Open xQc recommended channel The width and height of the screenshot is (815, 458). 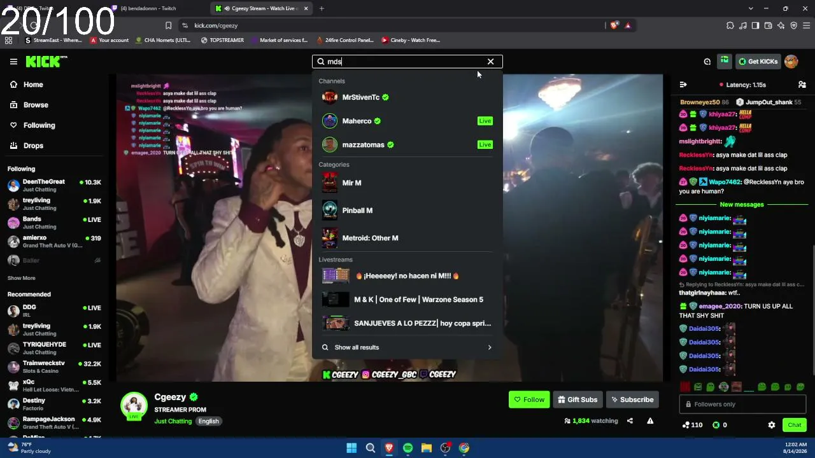(54, 385)
